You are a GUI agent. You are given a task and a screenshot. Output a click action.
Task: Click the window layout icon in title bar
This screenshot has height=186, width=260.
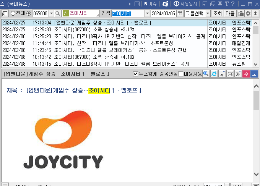205,4
